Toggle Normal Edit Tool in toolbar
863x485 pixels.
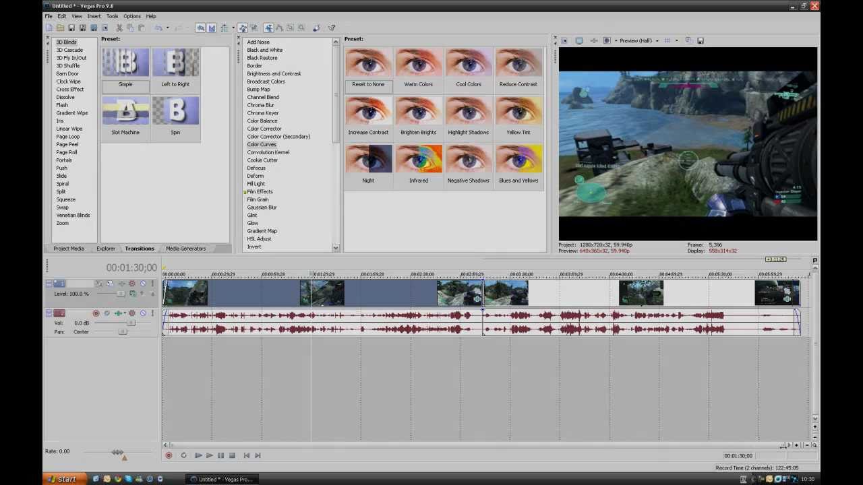point(269,28)
